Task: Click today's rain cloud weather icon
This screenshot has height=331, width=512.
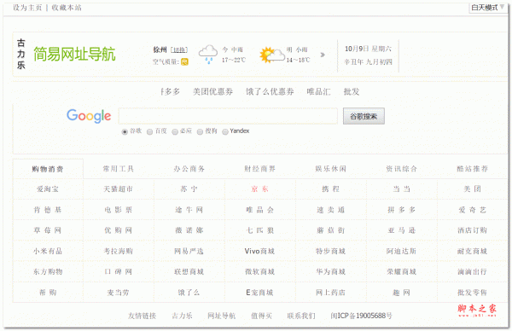Action: click(x=208, y=55)
